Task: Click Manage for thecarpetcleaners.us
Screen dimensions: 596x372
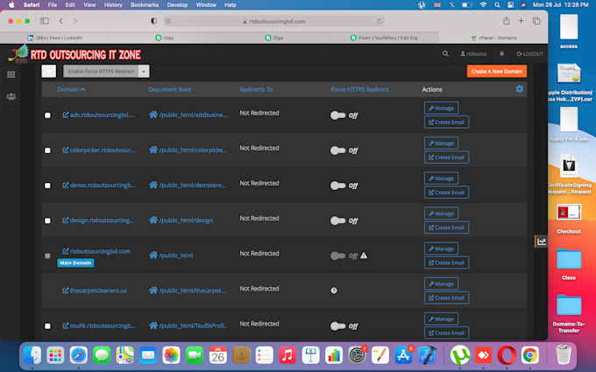Action: click(441, 284)
